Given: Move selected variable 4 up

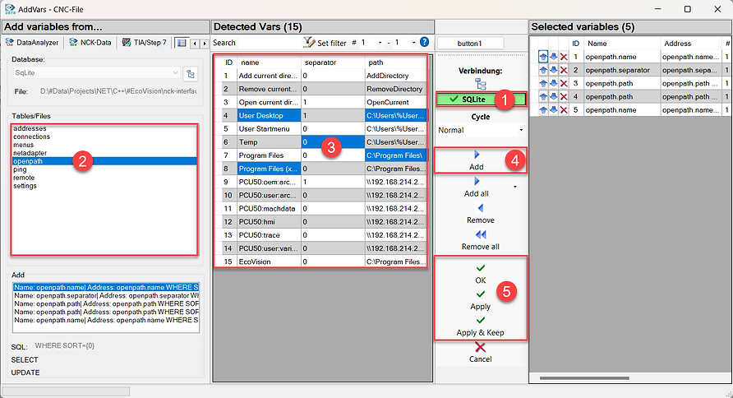Looking at the screenshot, I should coord(542,97).
